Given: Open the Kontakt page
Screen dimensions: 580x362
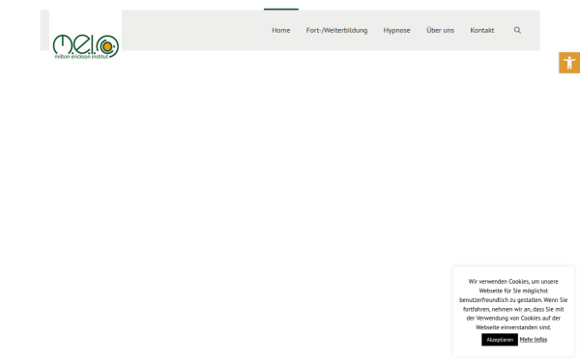Looking at the screenshot, I should [x=482, y=30].
